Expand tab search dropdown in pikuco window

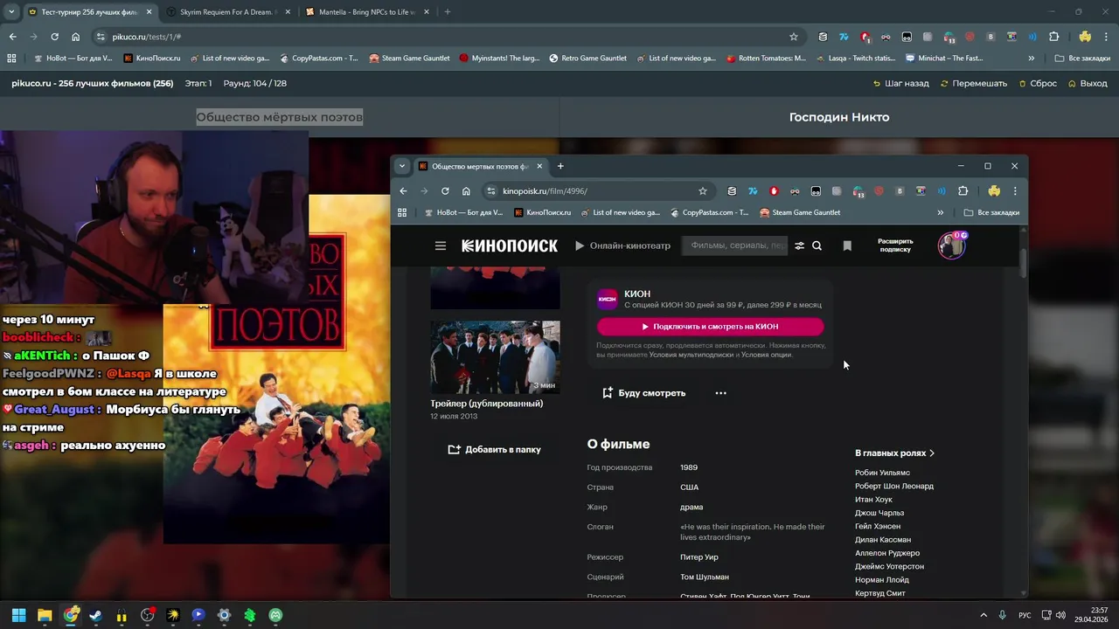[x=11, y=12]
